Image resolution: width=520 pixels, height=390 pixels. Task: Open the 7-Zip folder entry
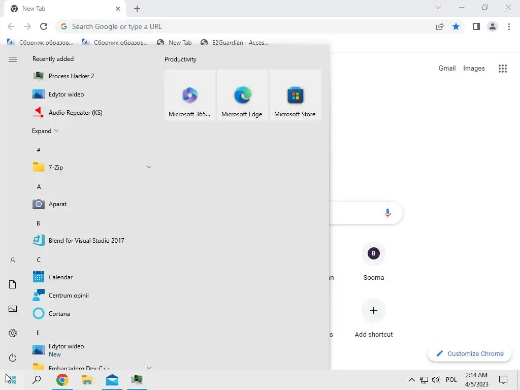[92, 167]
